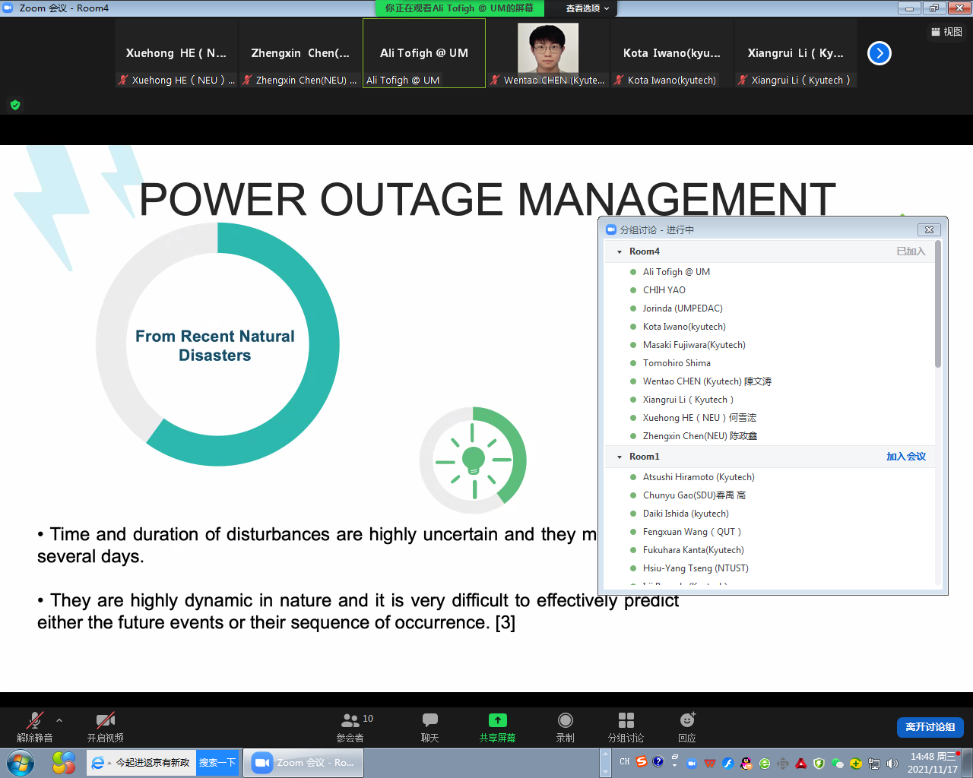Viewport: 973px width, 778px height.
Task: Open Breakout Rooms (分组讨论) from toolbar
Action: click(x=626, y=726)
